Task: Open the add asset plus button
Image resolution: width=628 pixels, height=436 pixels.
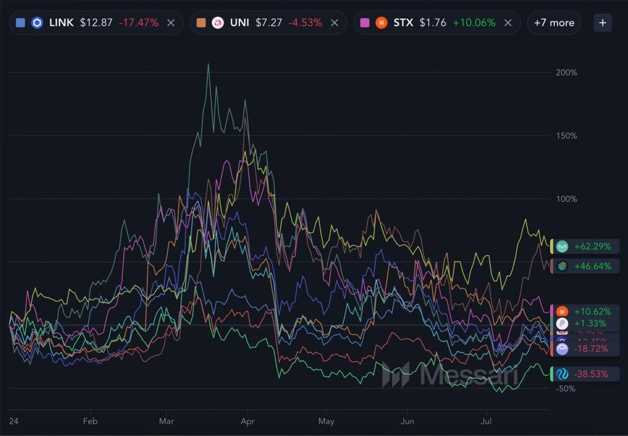Action: coord(602,22)
